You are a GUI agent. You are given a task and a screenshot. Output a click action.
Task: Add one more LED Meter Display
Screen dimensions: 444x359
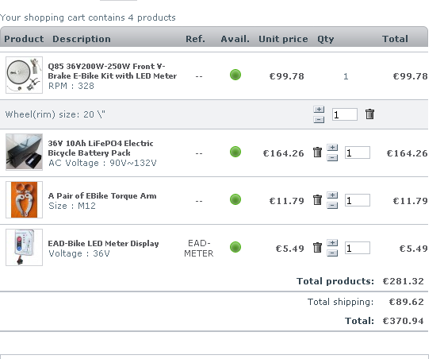coord(332,243)
